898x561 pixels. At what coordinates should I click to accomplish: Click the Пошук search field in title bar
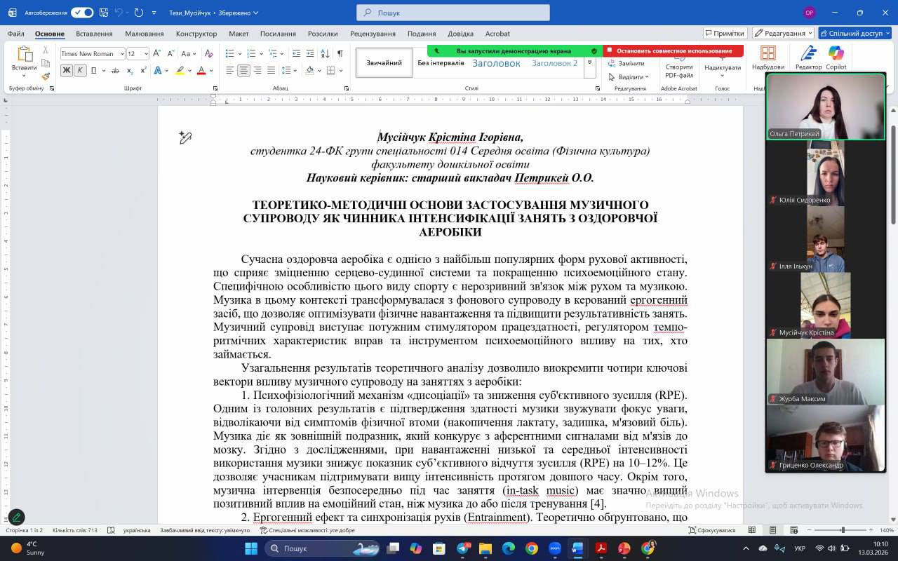pyautogui.click(x=453, y=13)
